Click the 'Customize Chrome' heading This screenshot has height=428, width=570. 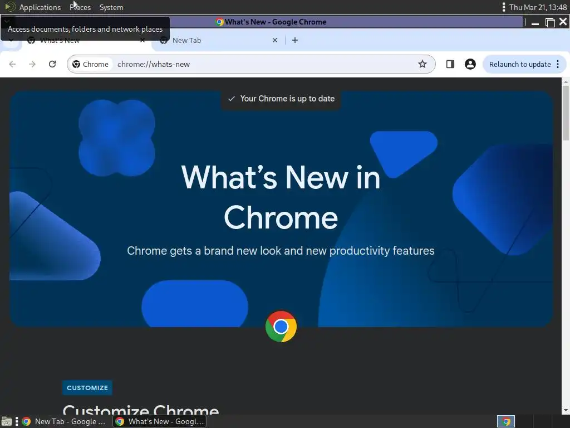pyautogui.click(x=141, y=409)
